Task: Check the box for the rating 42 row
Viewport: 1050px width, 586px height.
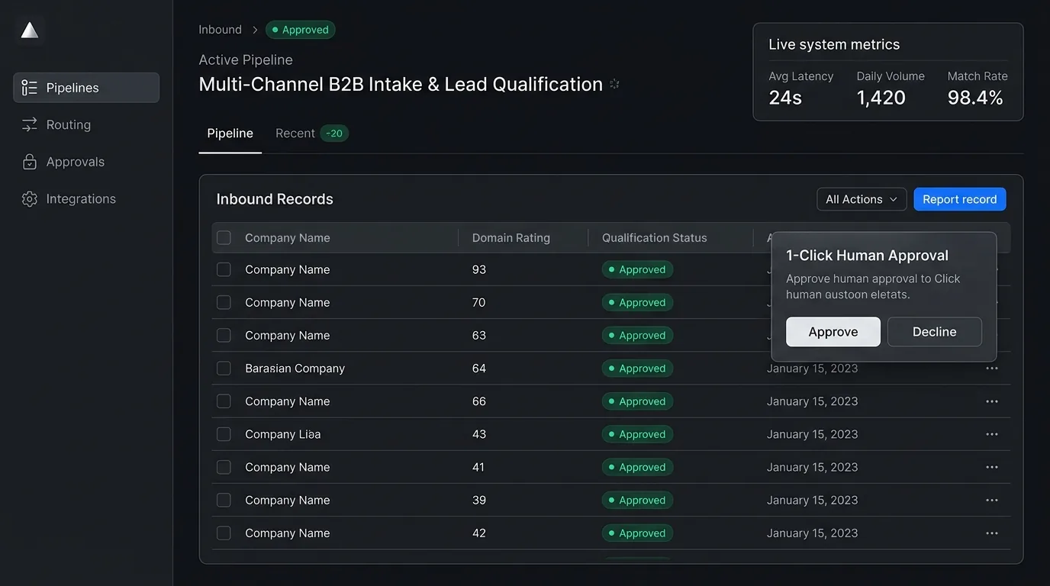Action: tap(224, 533)
